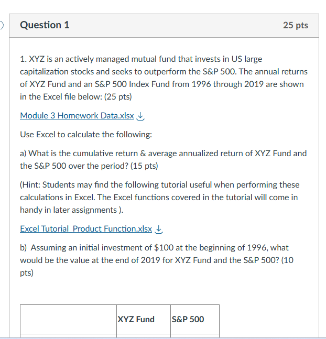
Task: Click download arrow icon beside Module 3 Homework Data
Action: coord(140,116)
